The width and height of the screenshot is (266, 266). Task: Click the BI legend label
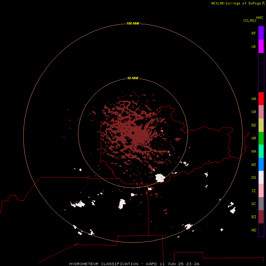(254, 217)
